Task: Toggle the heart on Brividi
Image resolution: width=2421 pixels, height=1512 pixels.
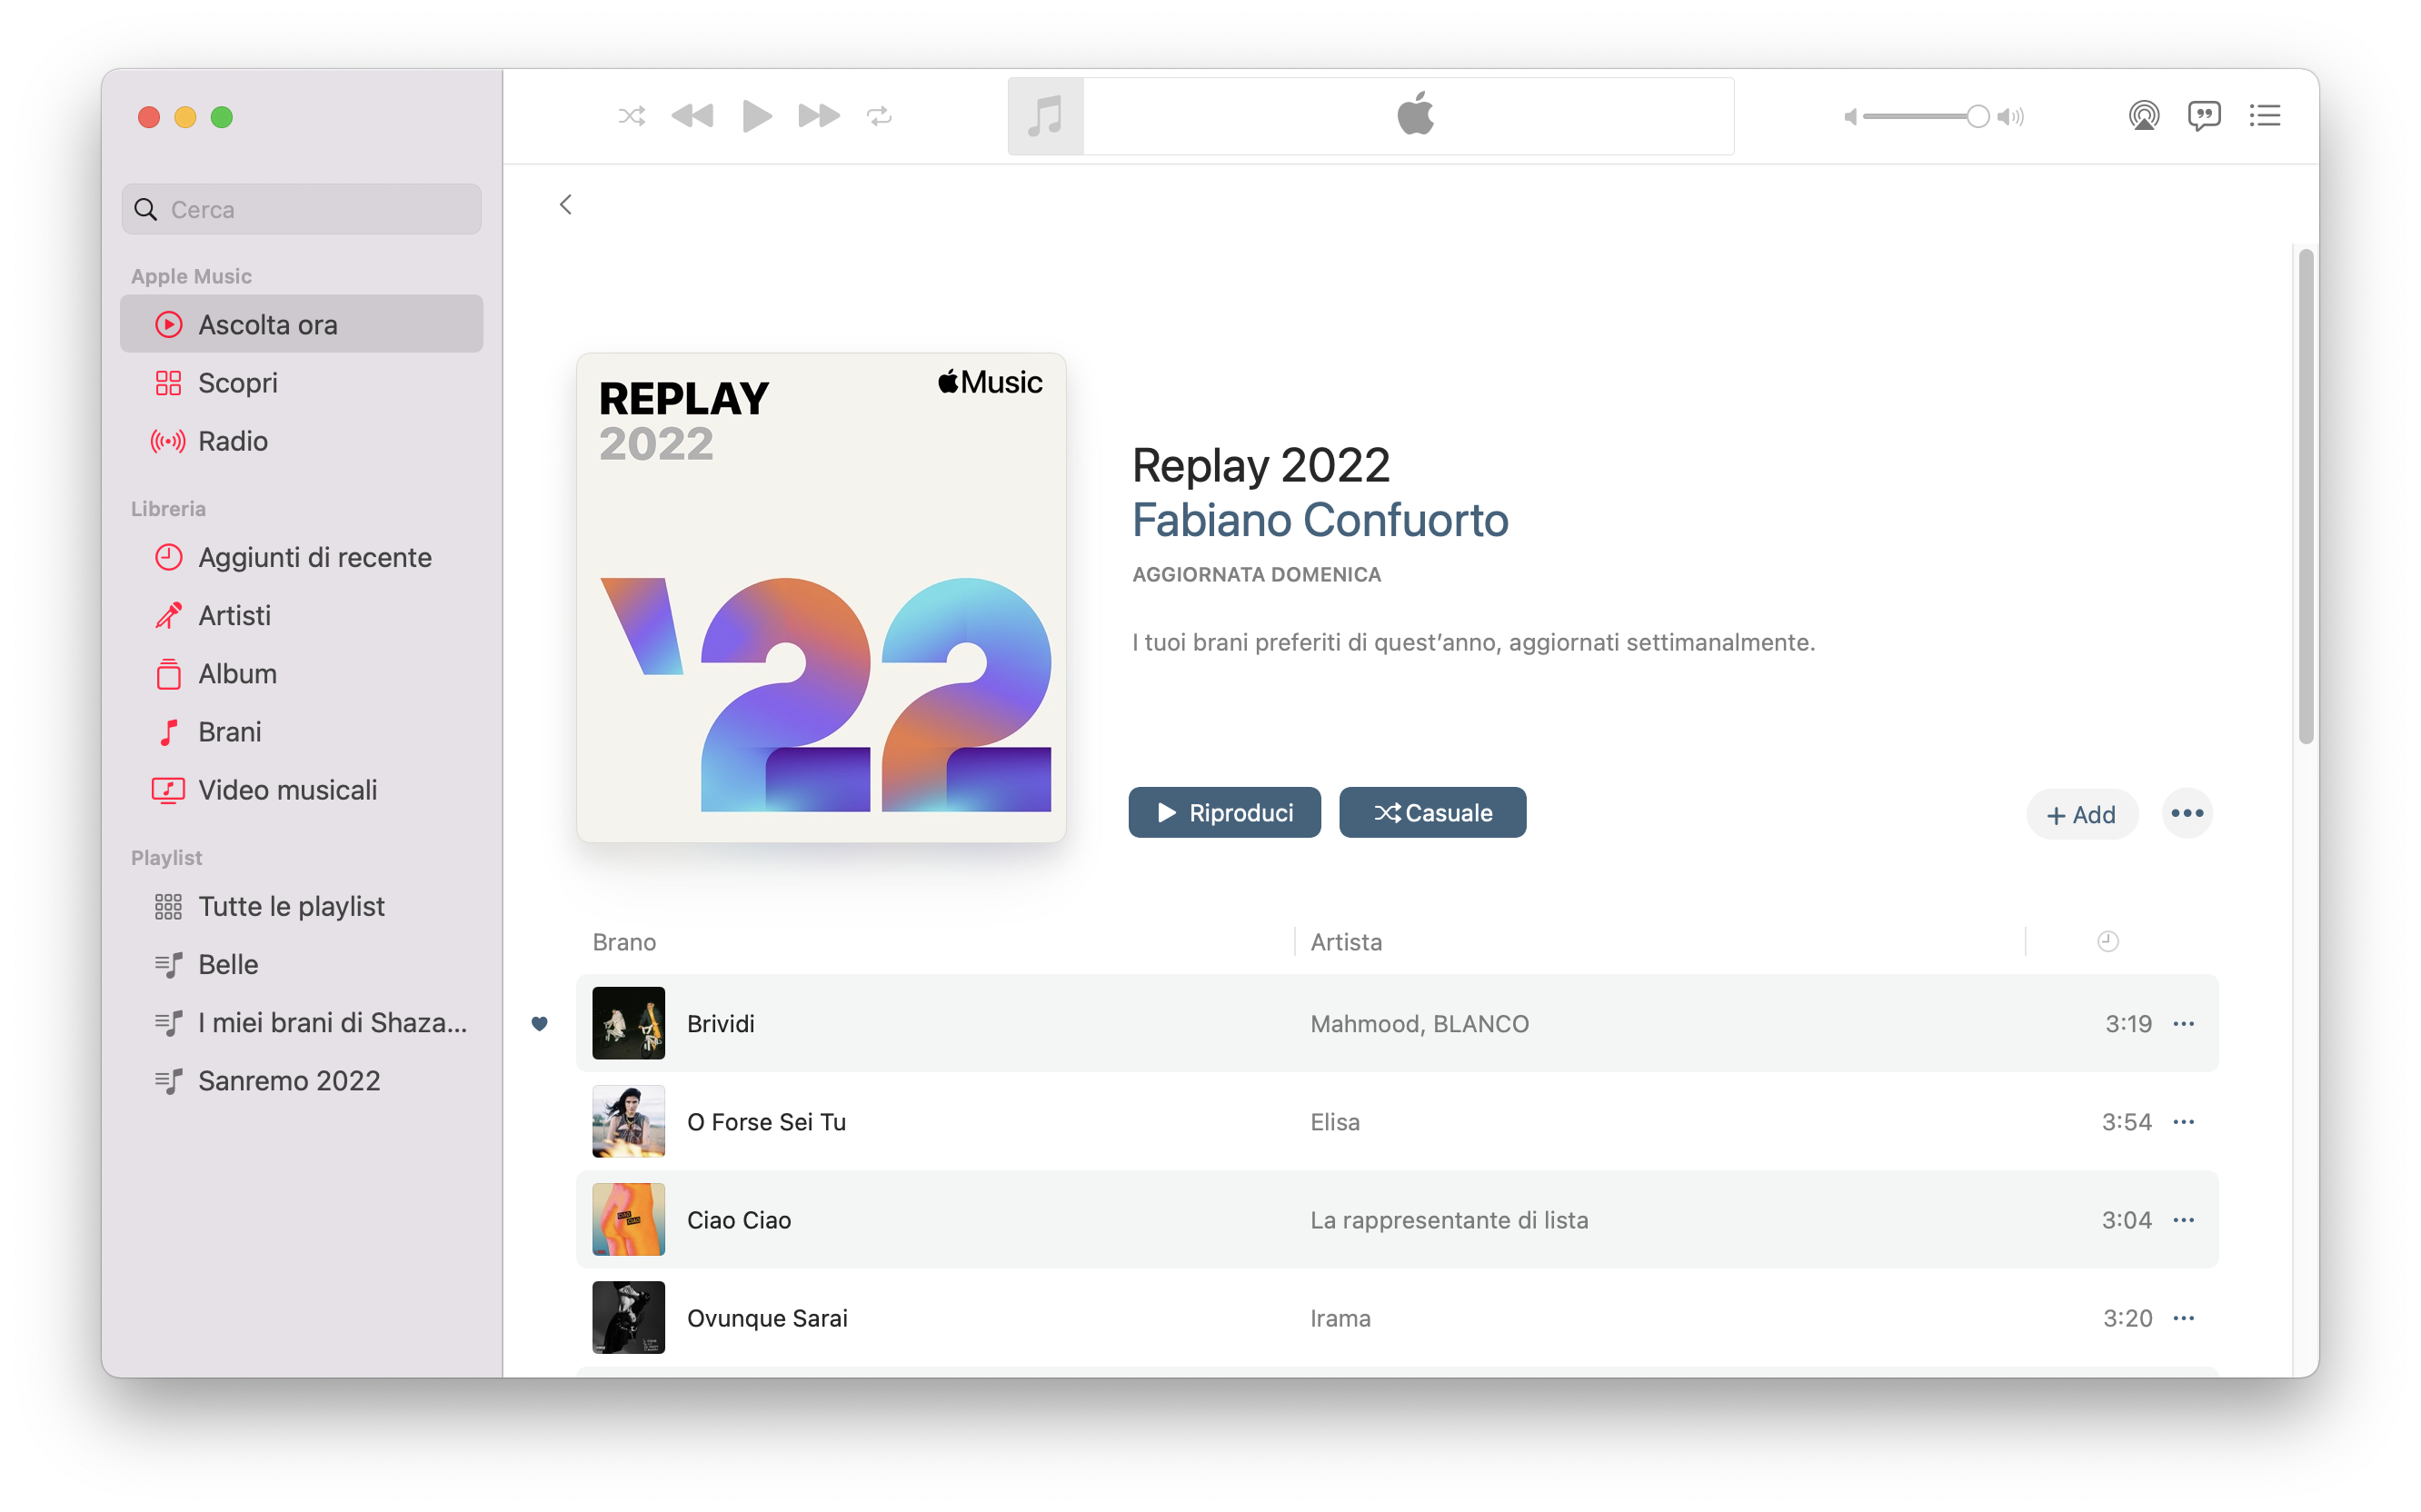Action: (x=540, y=1023)
